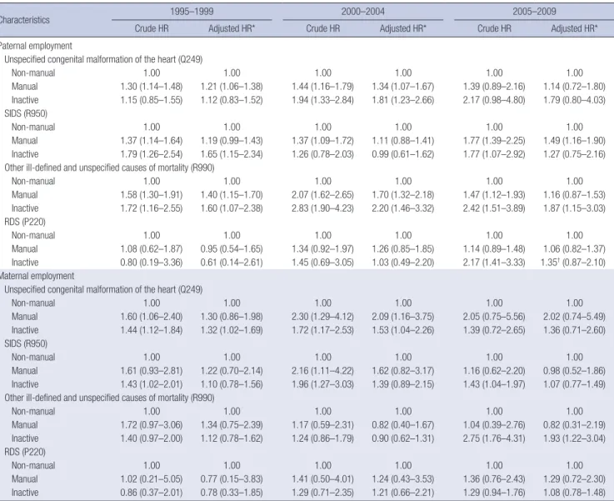Click value '0.98 (0.52–1.86)'

tap(575, 371)
